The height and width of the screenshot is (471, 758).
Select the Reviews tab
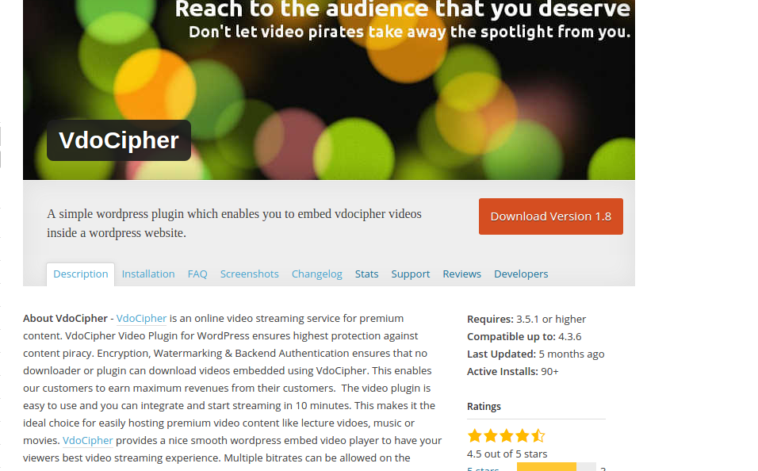(x=462, y=274)
